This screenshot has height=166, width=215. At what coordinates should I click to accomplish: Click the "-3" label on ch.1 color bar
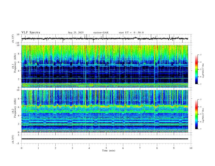(x=200, y=55)
